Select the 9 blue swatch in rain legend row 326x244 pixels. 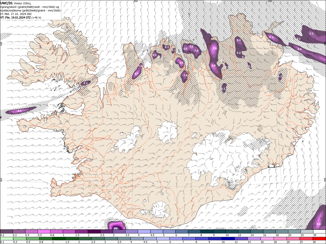click(215, 239)
